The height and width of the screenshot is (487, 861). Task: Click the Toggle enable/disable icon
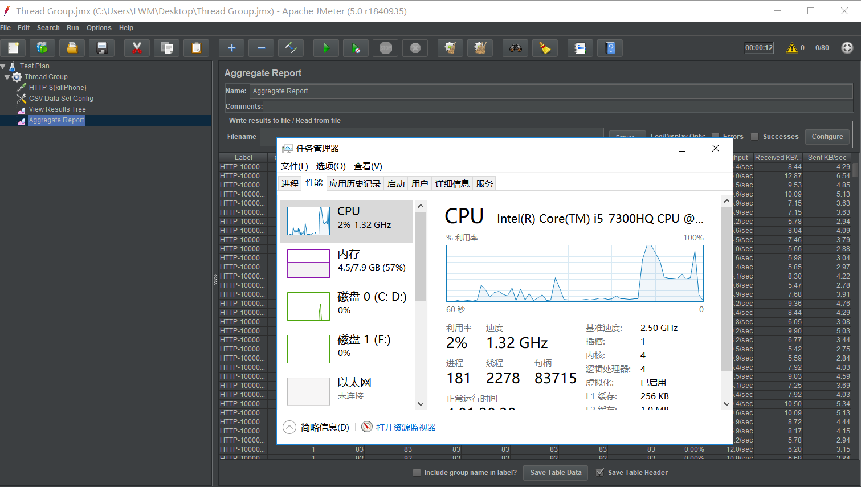click(291, 48)
